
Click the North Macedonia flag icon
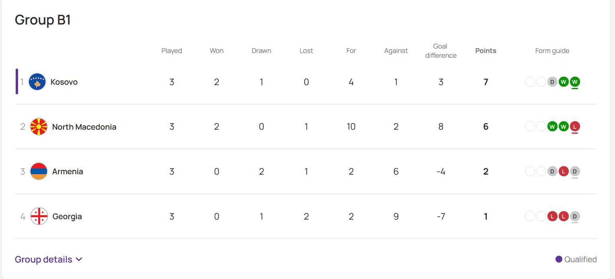point(39,127)
